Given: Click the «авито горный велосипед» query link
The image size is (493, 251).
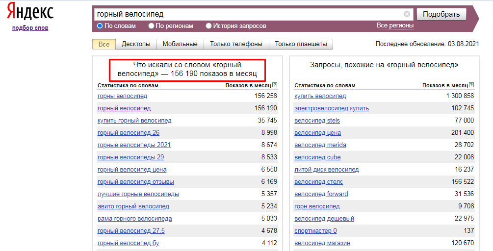Looking at the screenshot, I should pos(133,206).
